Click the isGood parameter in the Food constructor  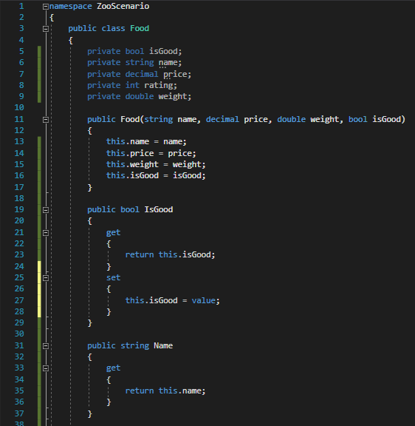pos(386,119)
